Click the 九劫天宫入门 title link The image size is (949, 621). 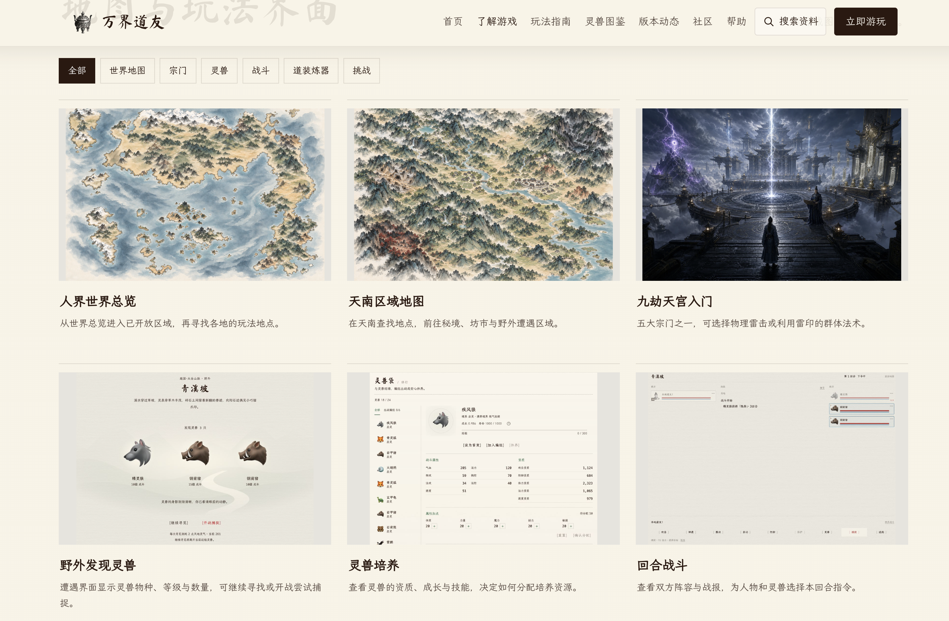(x=675, y=301)
